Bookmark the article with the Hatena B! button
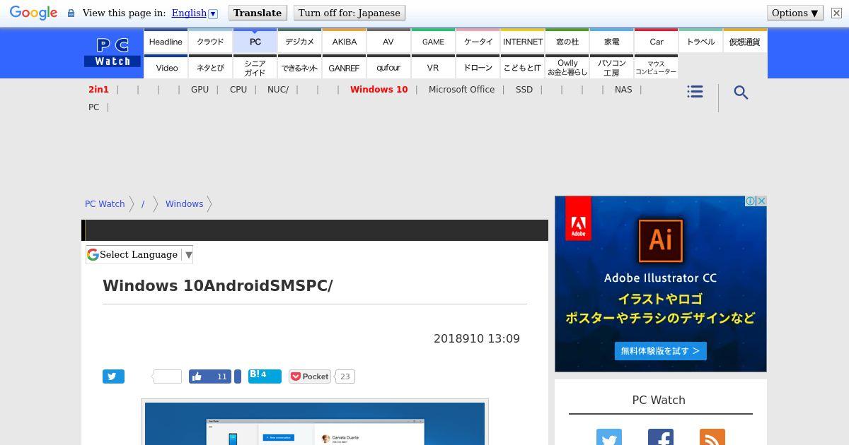 (x=265, y=376)
